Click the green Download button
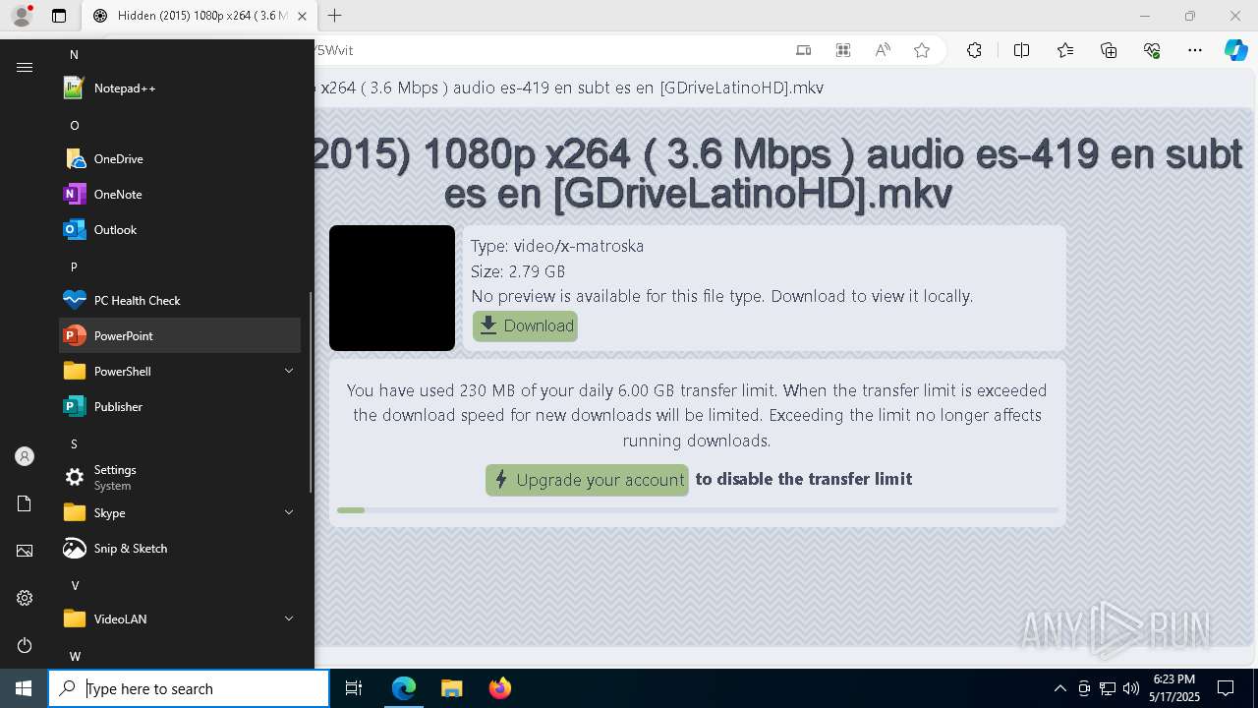Screen dimensions: 1258x708 (x=525, y=326)
